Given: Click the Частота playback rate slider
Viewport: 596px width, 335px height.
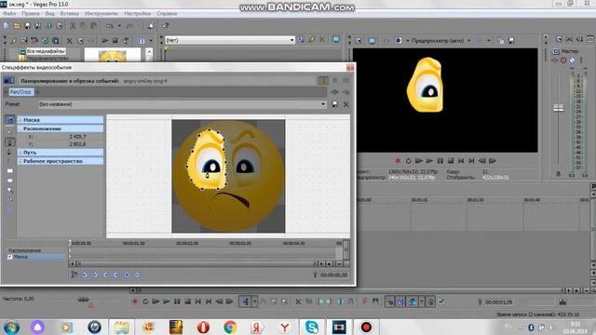Looking at the screenshot, I should [83, 300].
